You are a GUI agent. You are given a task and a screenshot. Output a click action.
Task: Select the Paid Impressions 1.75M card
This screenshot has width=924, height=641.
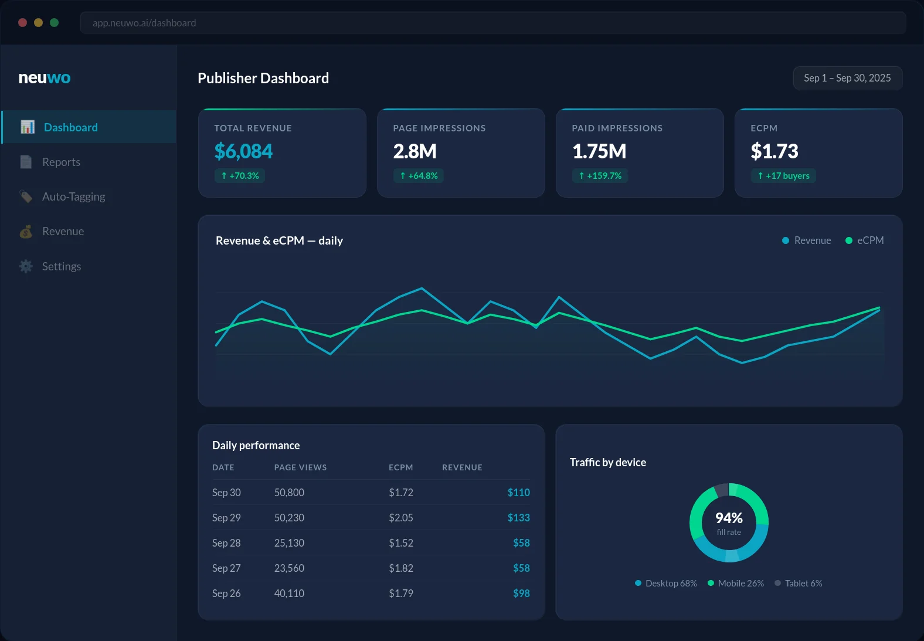pos(640,152)
